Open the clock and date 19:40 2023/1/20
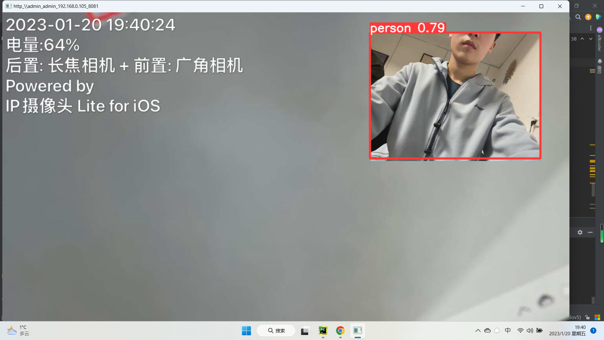The height and width of the screenshot is (340, 604). (567, 331)
